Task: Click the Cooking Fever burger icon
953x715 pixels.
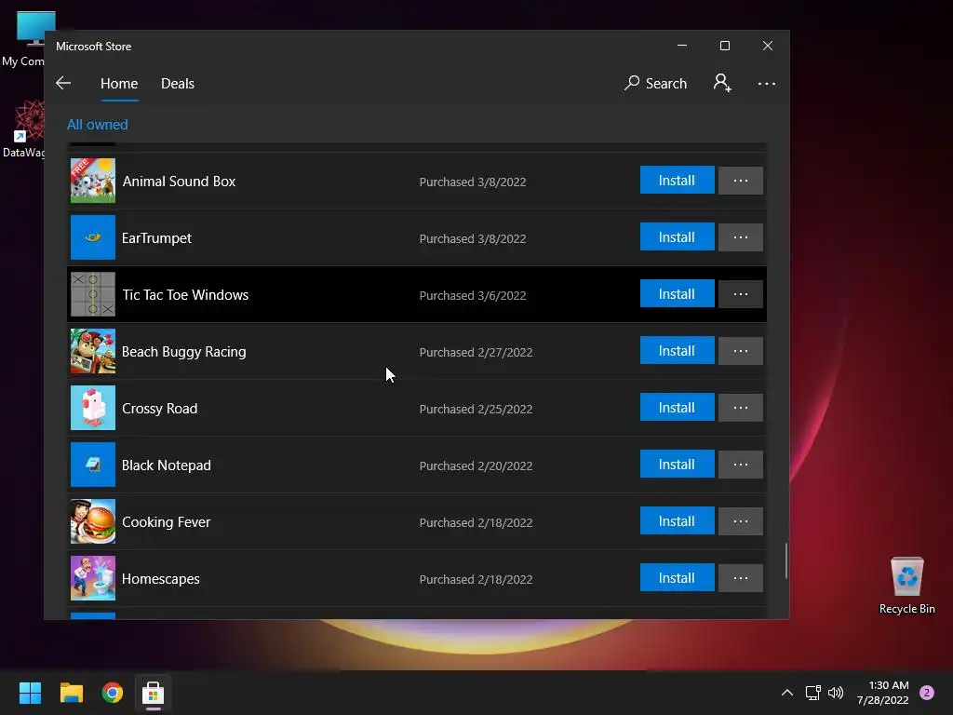Action: point(93,521)
